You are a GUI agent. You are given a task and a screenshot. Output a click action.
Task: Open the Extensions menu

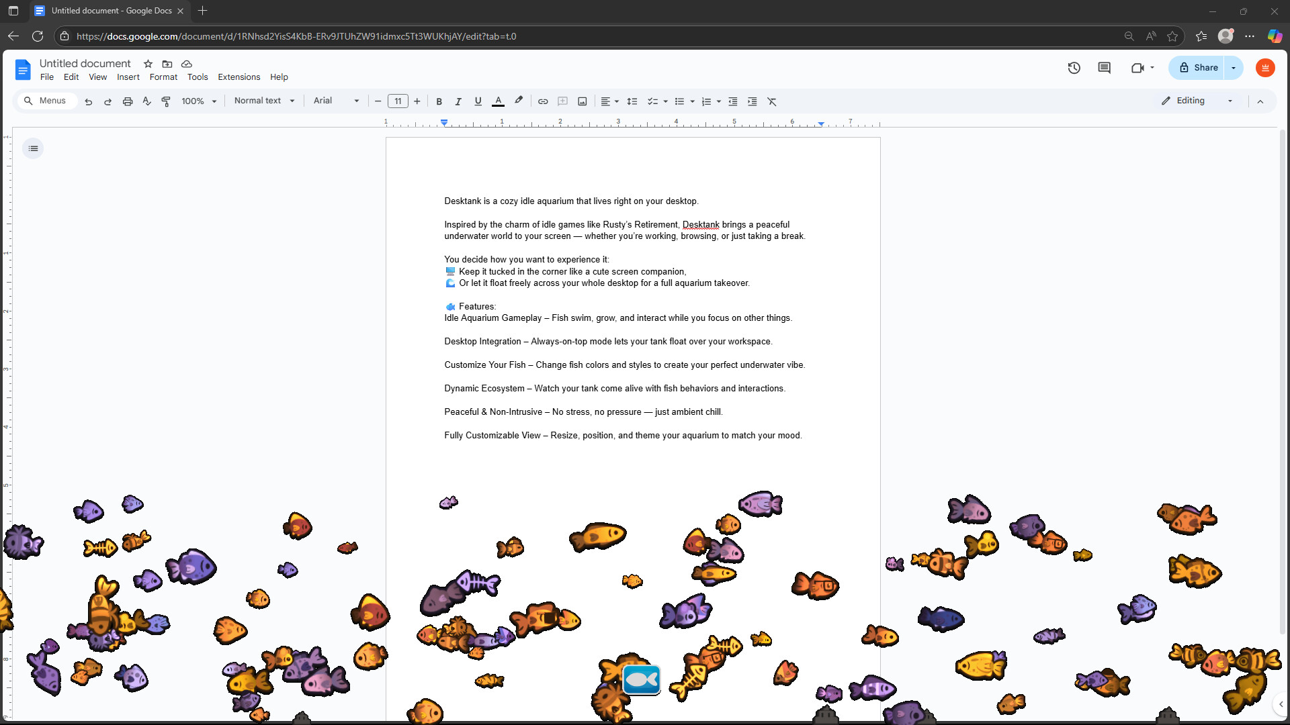click(239, 77)
